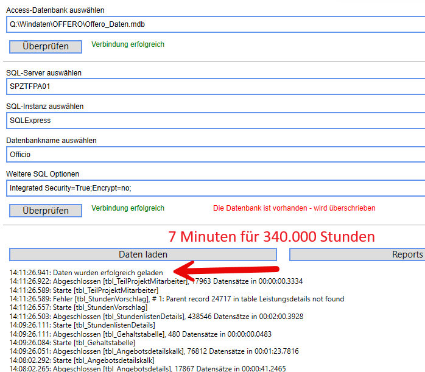Click the red '7 Minuten für 340.000 Stunden' headline

tap(272, 236)
